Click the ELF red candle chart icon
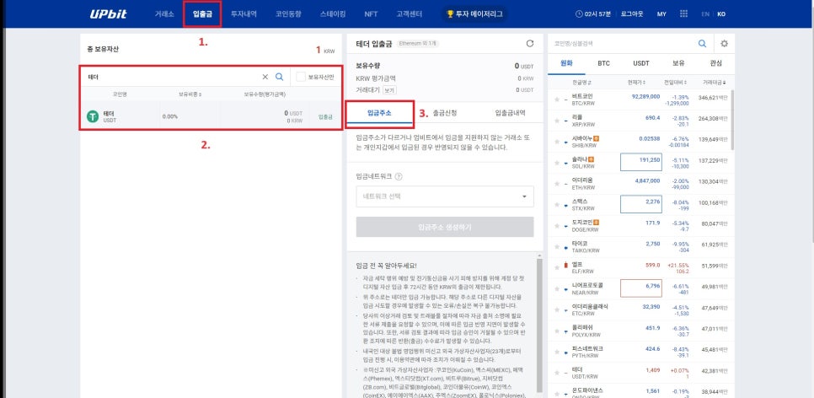 566,266
